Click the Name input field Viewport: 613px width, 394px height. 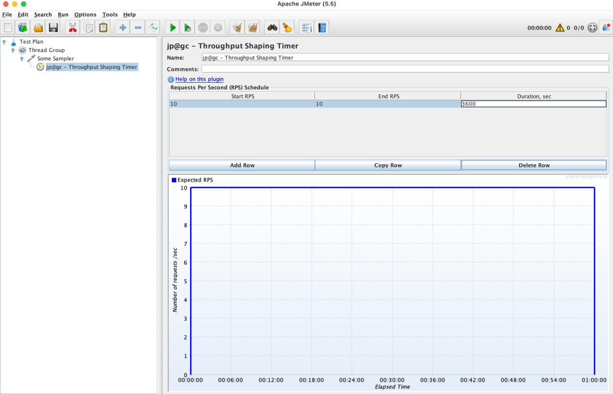coord(405,58)
